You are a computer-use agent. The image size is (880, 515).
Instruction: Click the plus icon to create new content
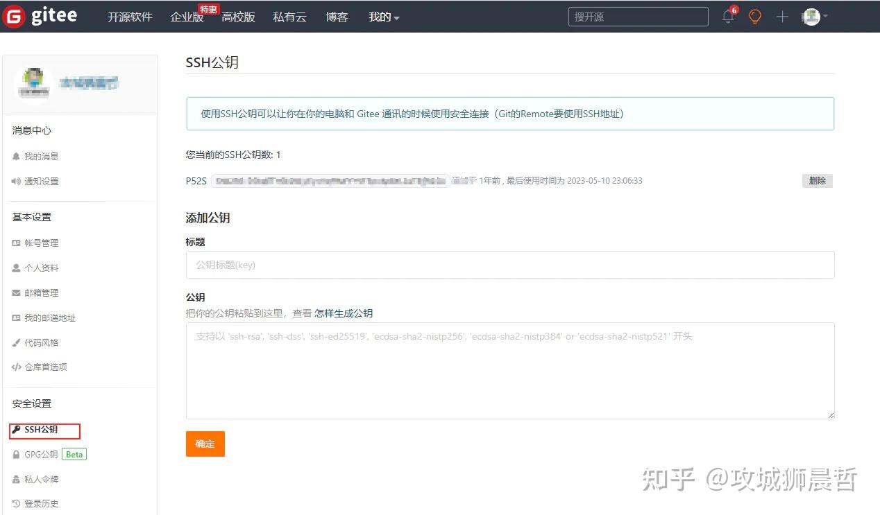pos(781,16)
